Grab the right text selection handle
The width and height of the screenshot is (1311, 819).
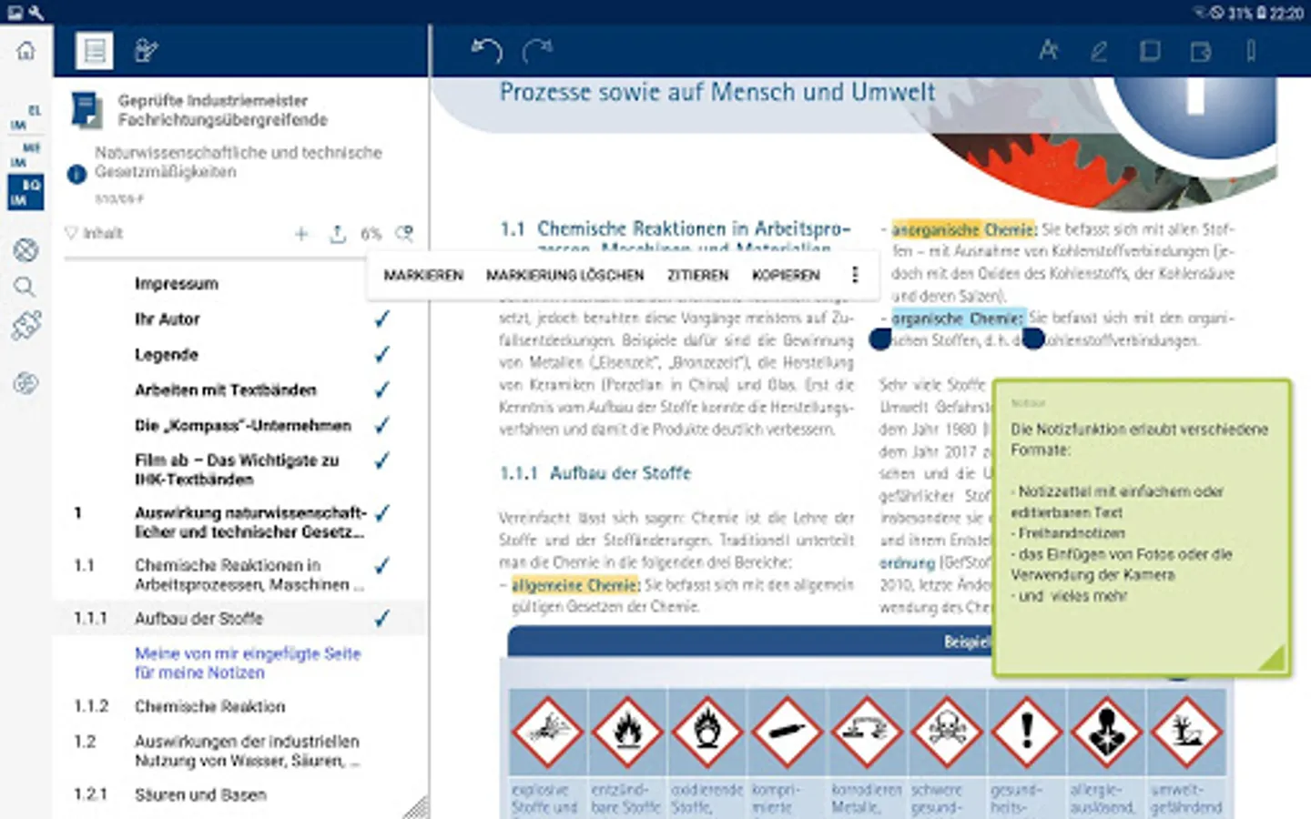1032,339
